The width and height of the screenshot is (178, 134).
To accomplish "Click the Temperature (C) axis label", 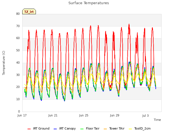I will [4, 63].
